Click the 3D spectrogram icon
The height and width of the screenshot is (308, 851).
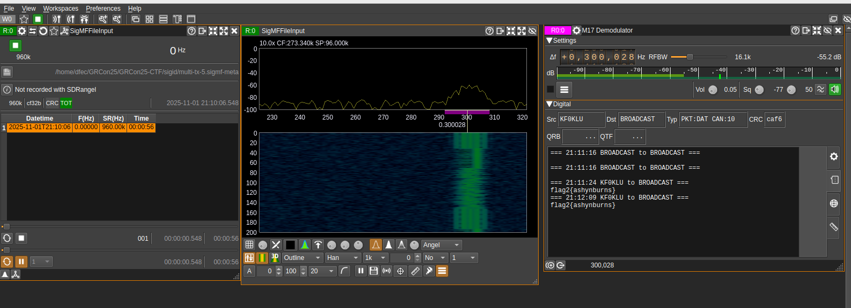click(275, 258)
